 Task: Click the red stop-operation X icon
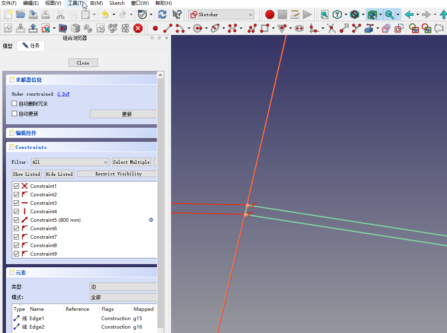click(x=138, y=28)
